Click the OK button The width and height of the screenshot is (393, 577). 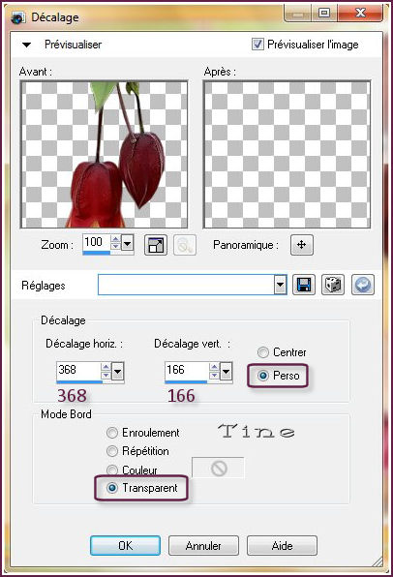point(125,545)
